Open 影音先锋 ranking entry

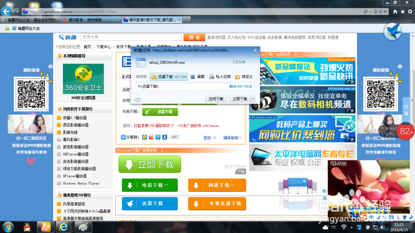[x=70, y=132]
